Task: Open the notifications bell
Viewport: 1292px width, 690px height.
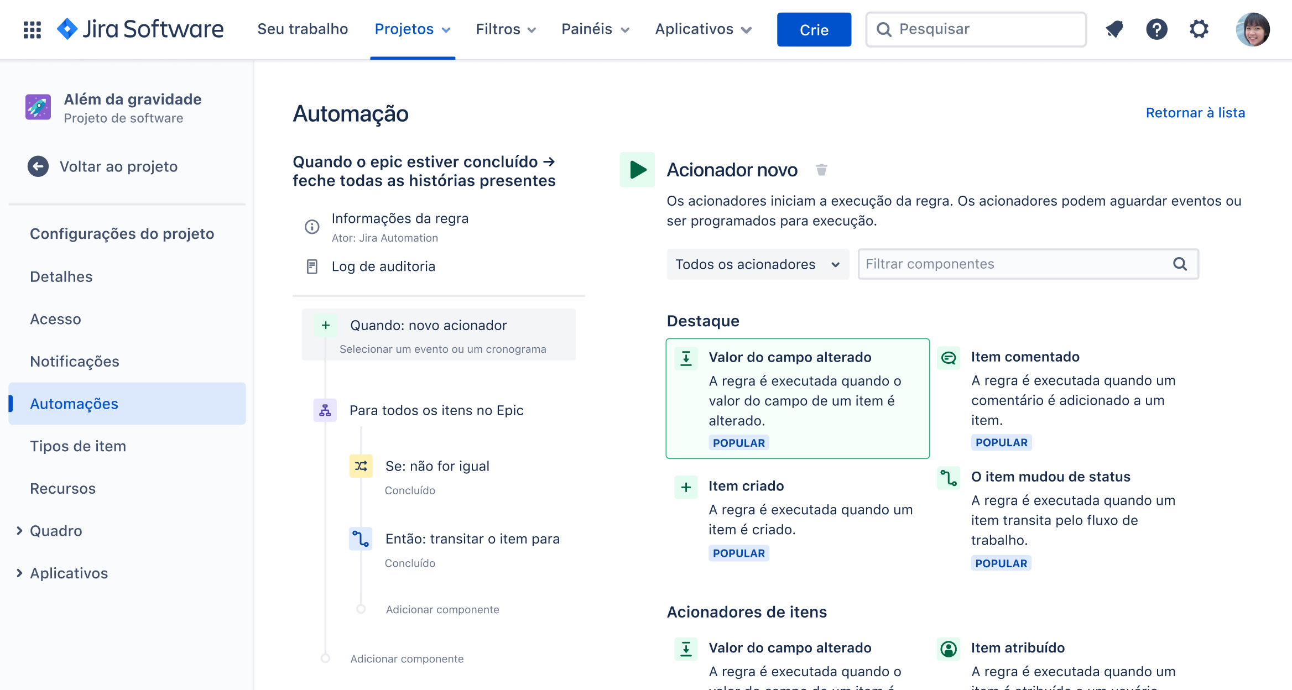Action: pyautogui.click(x=1114, y=29)
